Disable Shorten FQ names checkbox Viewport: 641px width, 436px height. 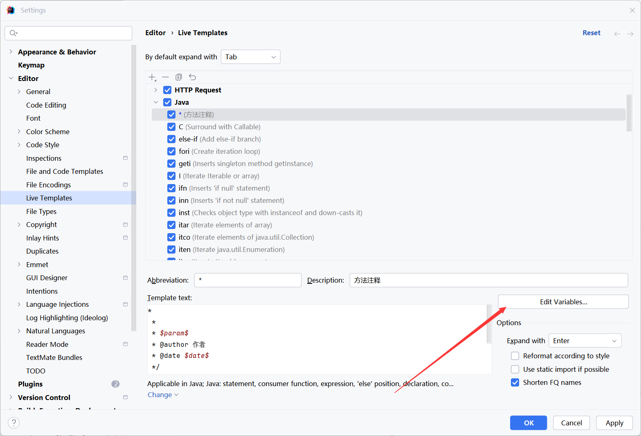pos(515,382)
